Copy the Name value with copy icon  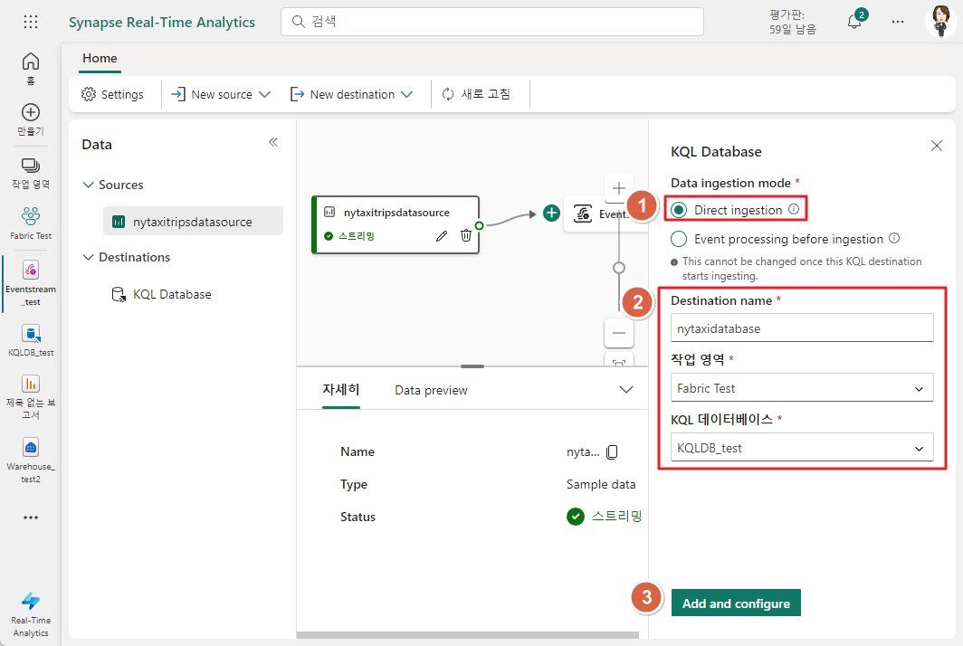tap(613, 452)
